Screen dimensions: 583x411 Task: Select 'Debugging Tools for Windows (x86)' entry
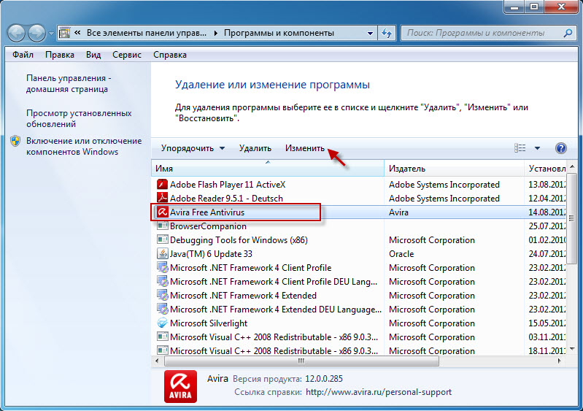pos(239,240)
